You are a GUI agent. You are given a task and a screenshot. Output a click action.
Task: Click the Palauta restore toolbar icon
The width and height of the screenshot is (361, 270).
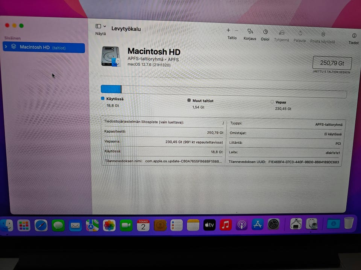pos(300,33)
